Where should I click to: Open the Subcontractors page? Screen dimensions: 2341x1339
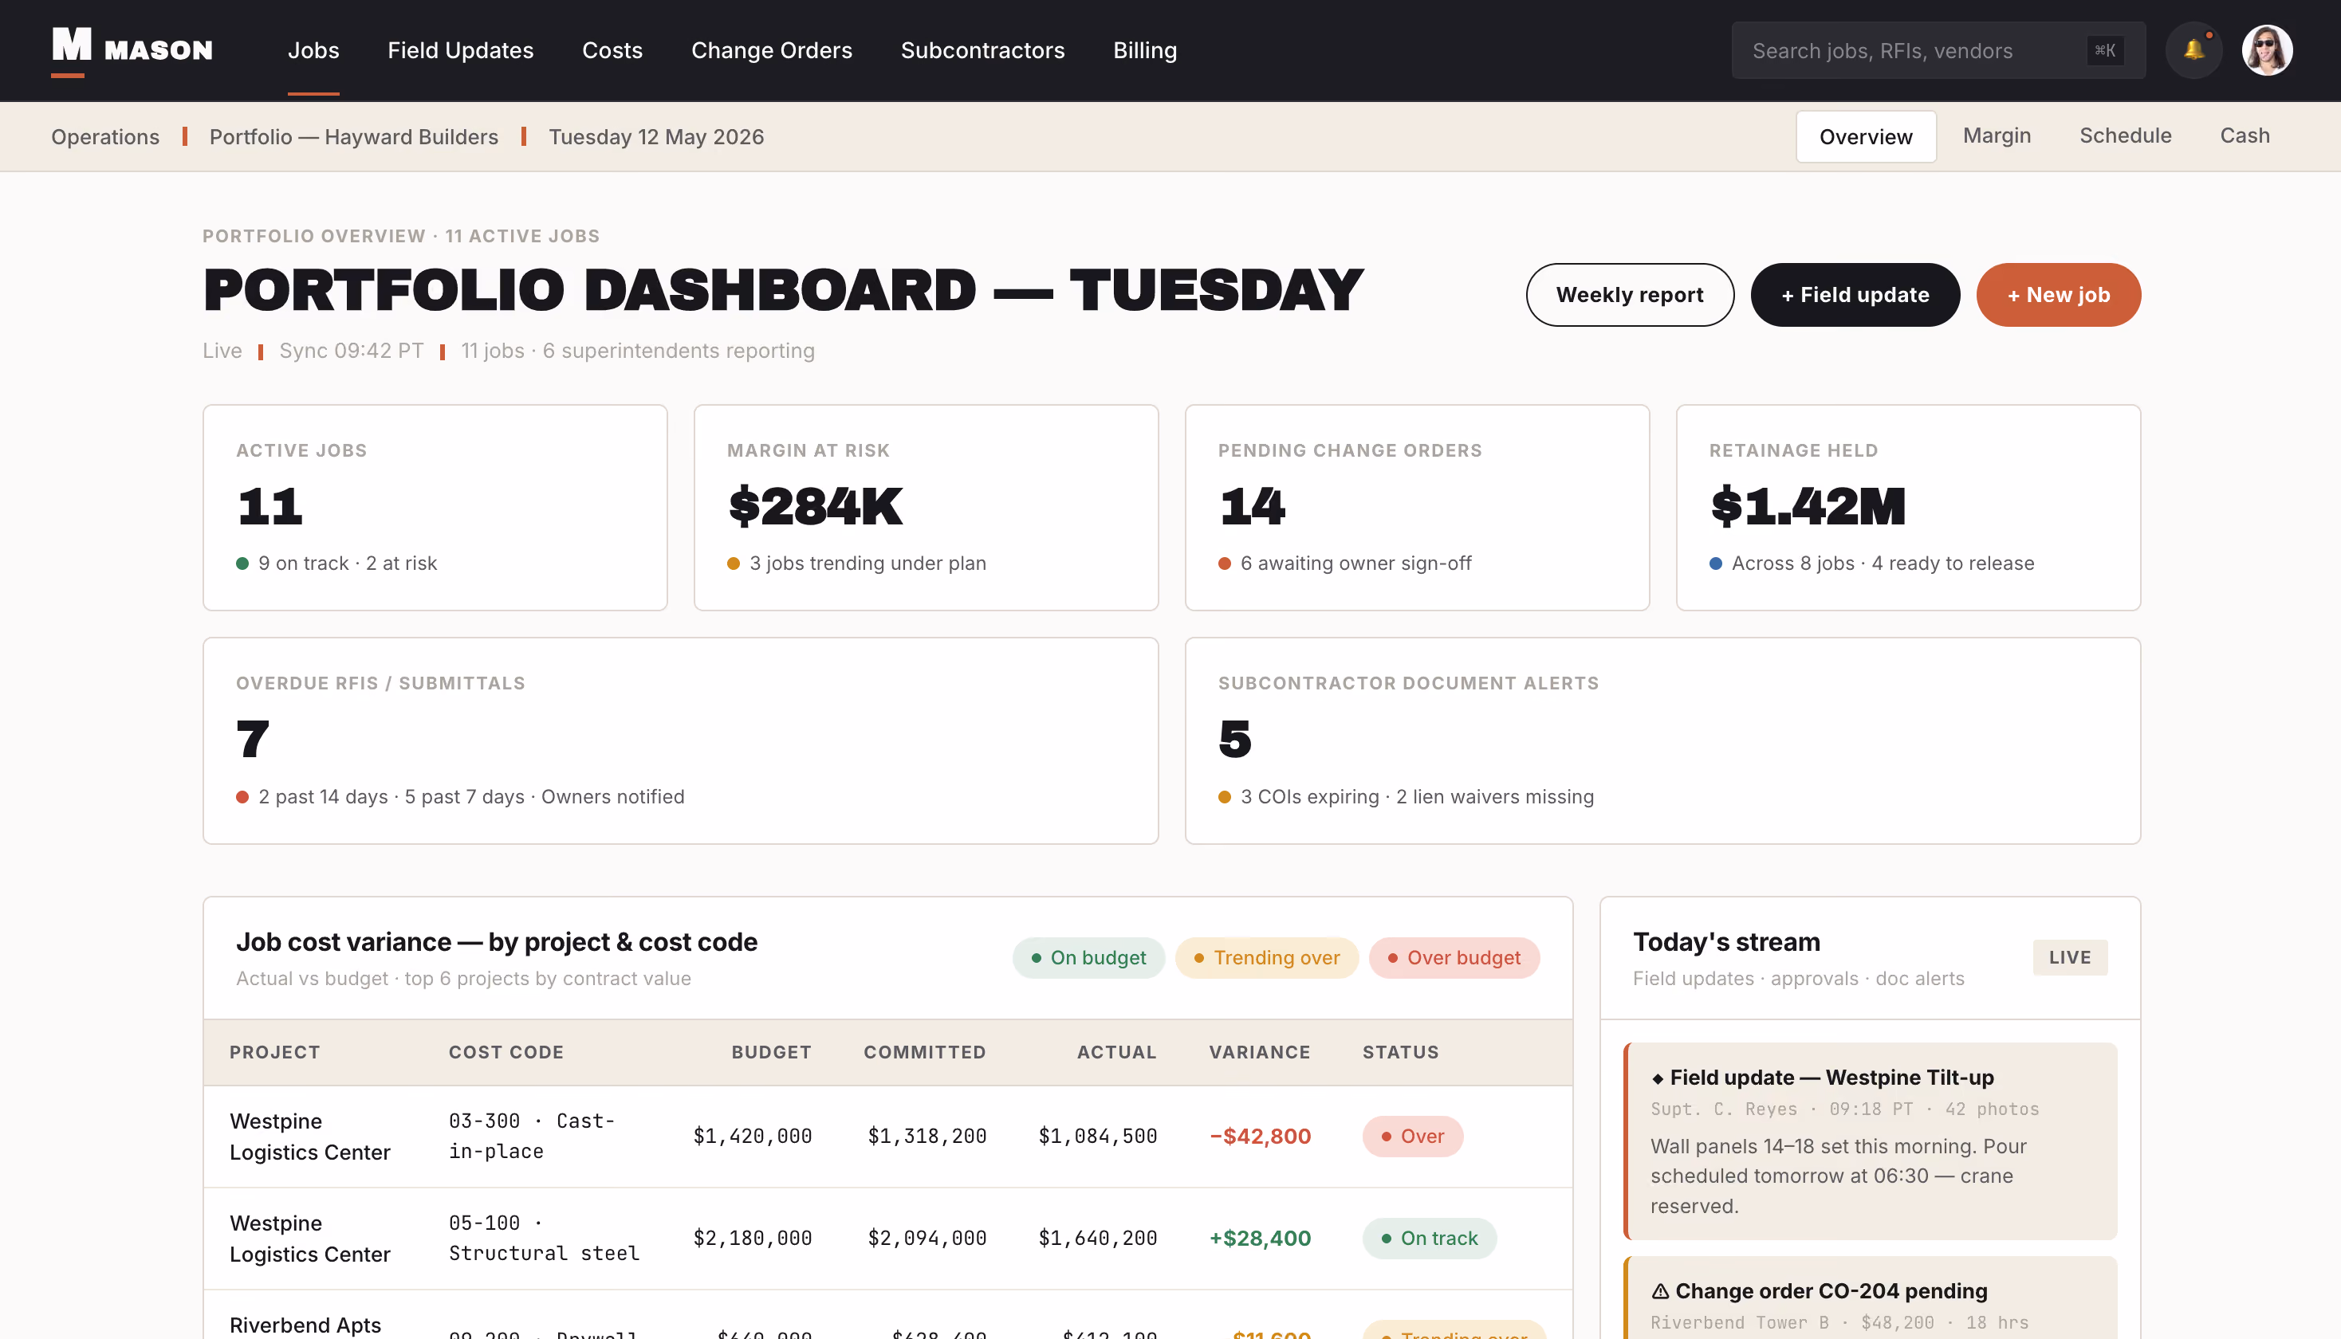982,49
